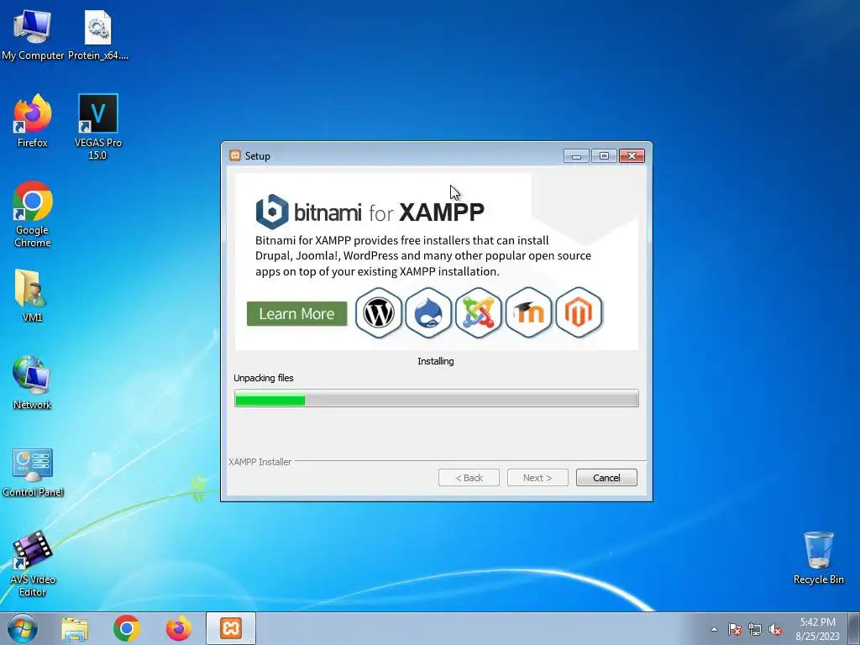
Task: Select the VEGAS Pro 15.0 shortcut
Action: (x=98, y=128)
